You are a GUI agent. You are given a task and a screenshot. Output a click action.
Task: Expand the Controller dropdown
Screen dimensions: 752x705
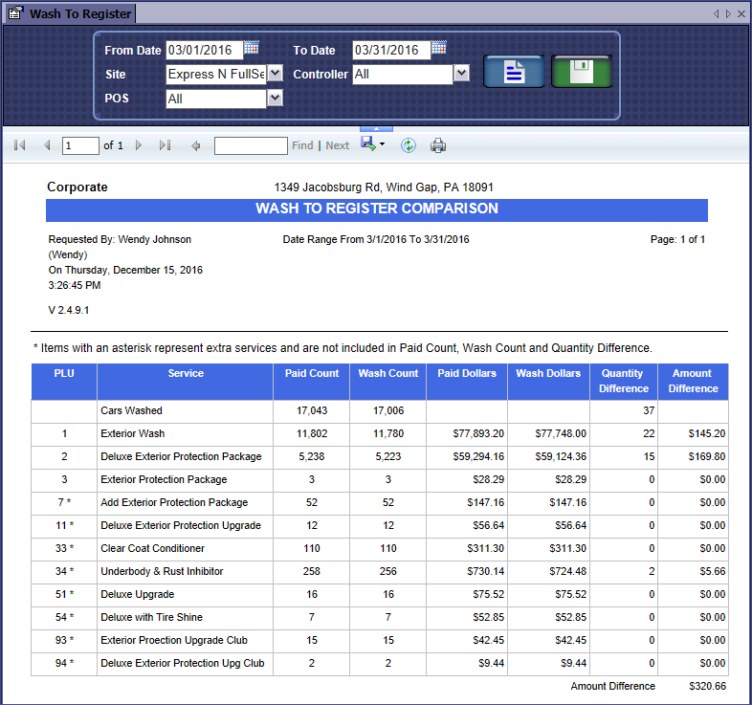[x=461, y=74]
